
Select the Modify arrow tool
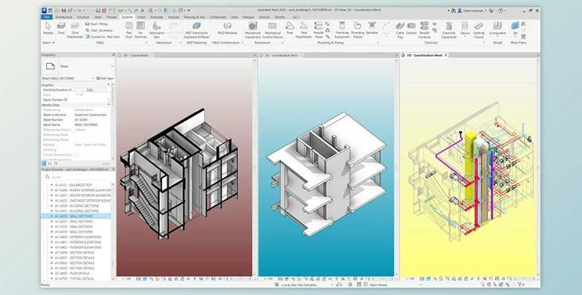[48, 28]
